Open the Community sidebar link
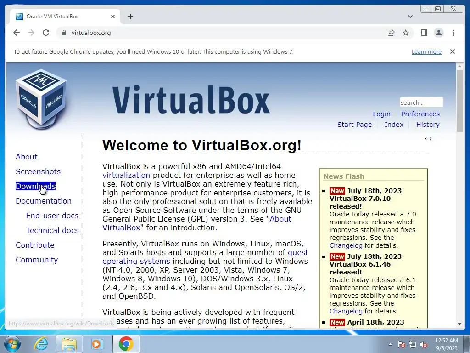 [x=37, y=260]
